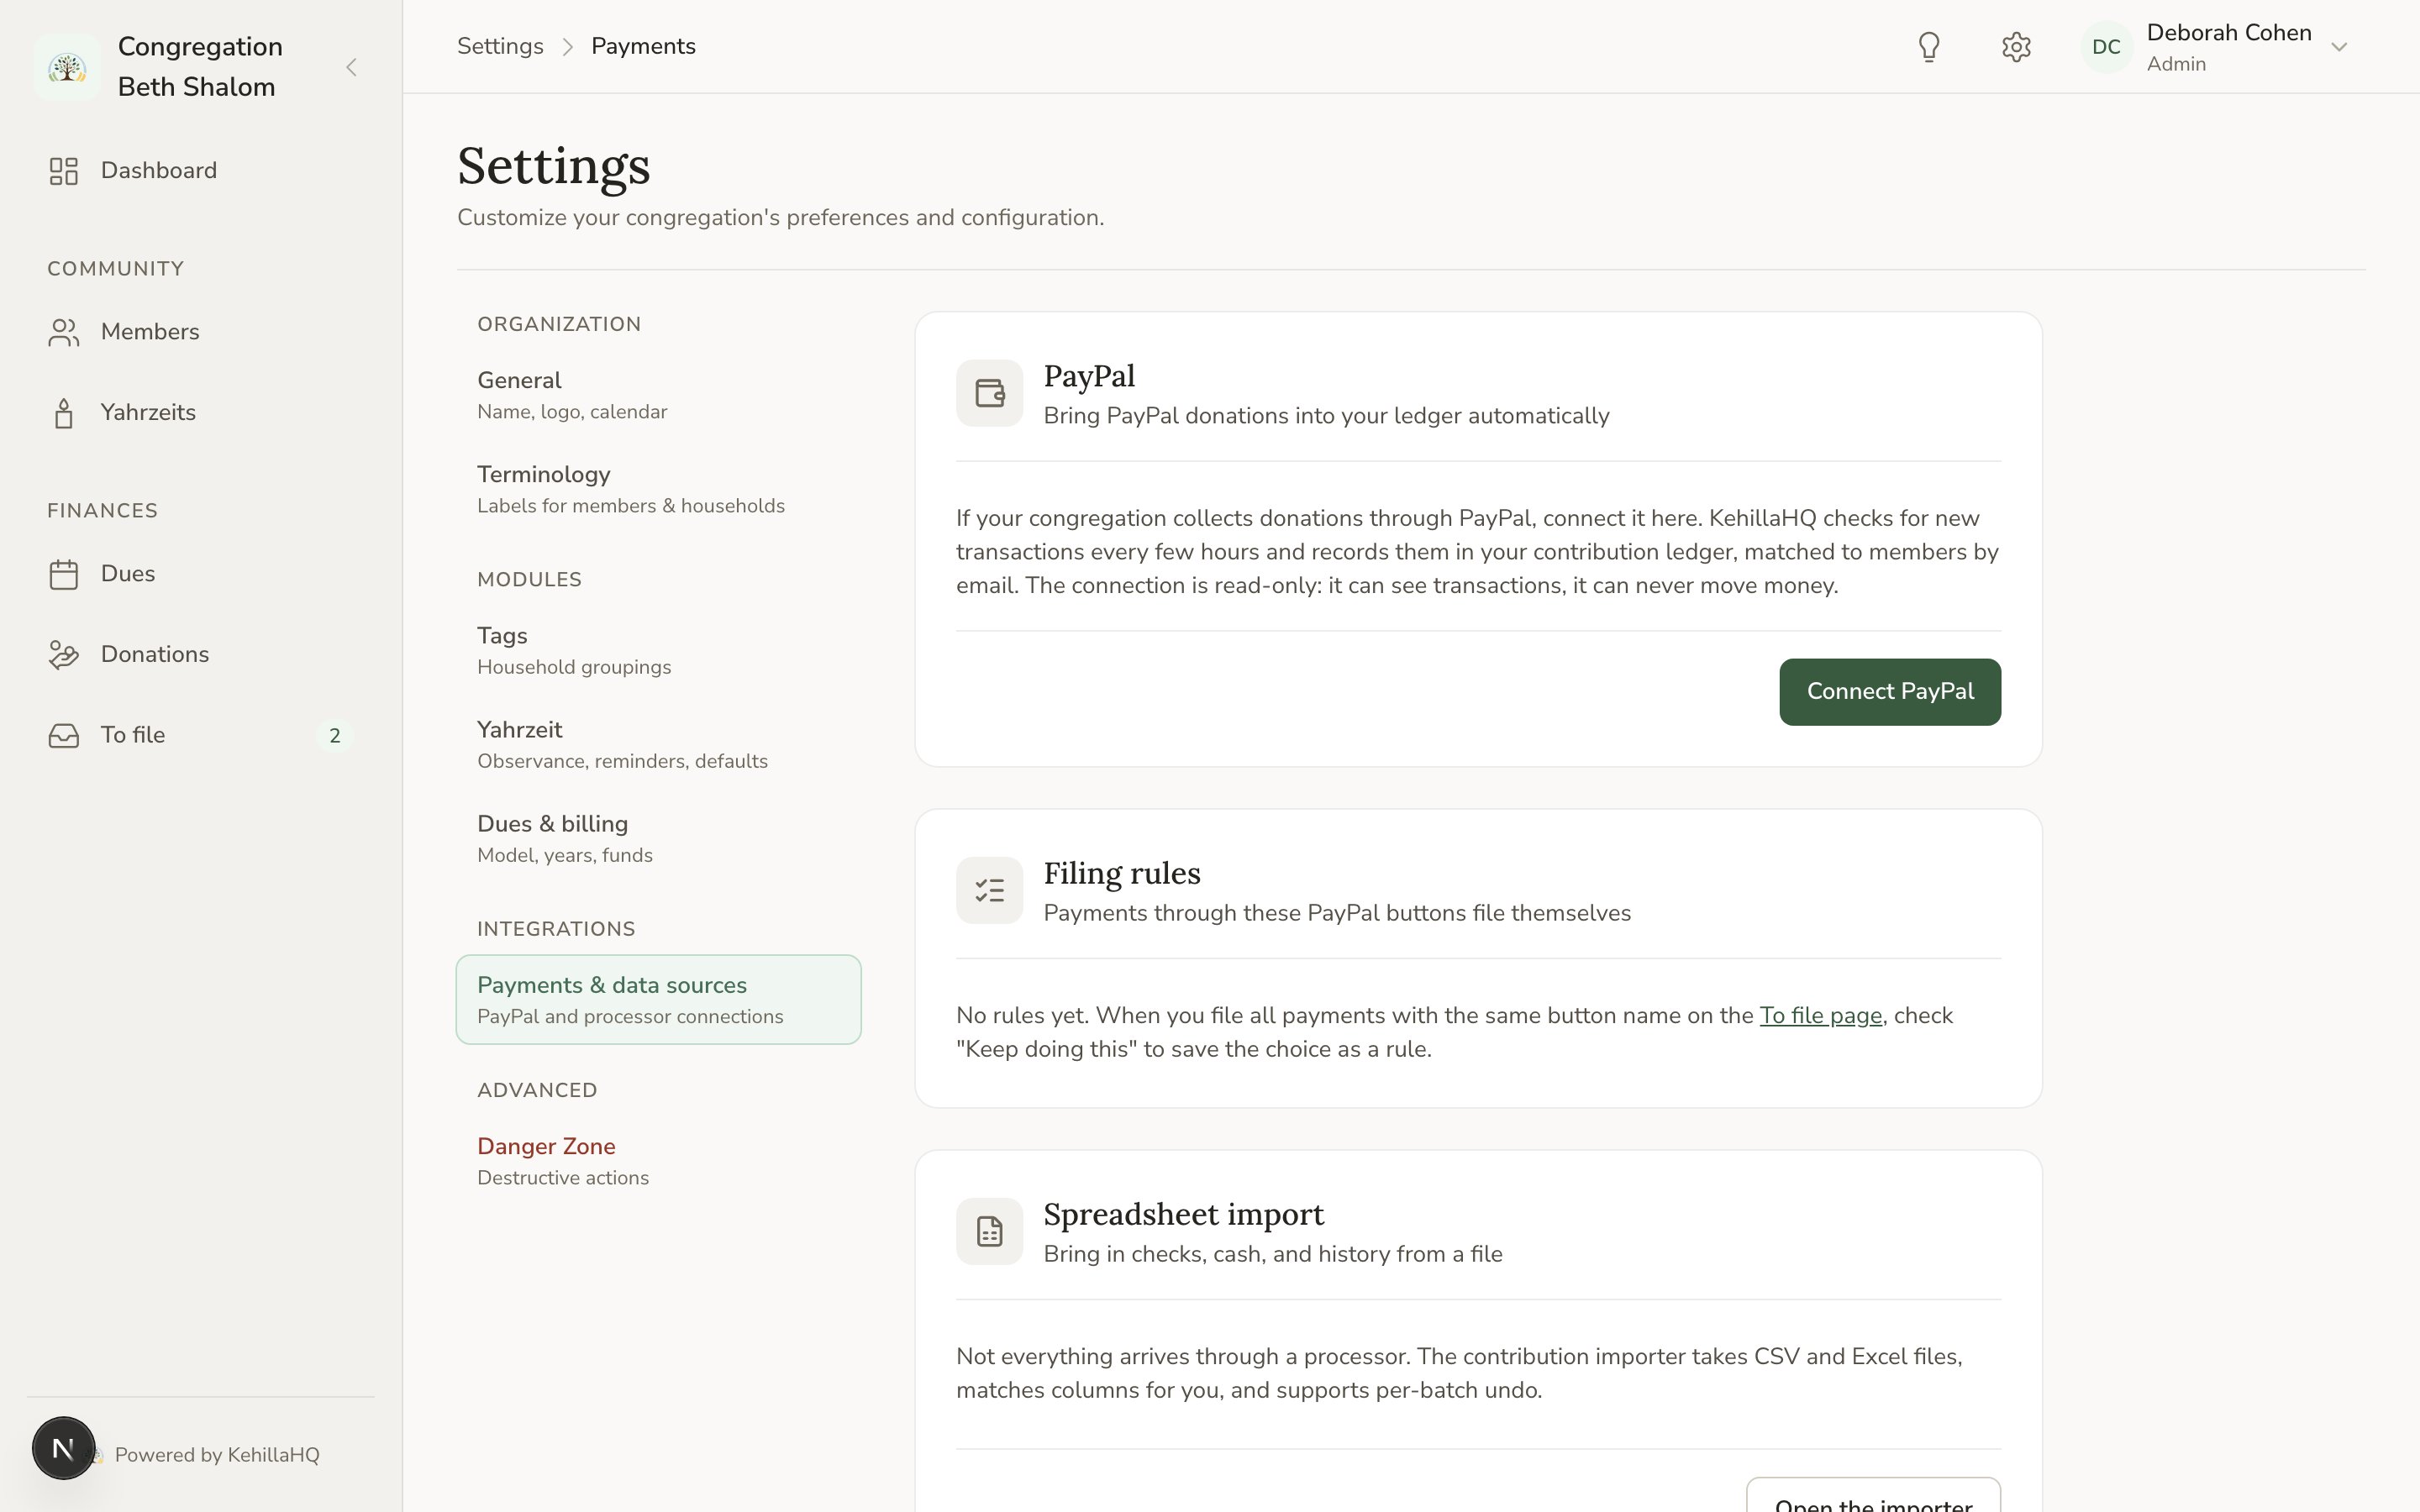Viewport: 2420px width, 1512px height.
Task: Go to Dashboard in sidebar
Action: pyautogui.click(x=200, y=171)
